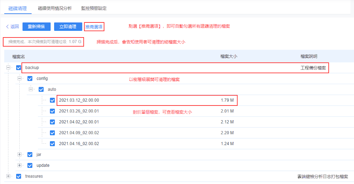Uncheck the backup folder checkbox

19,68
